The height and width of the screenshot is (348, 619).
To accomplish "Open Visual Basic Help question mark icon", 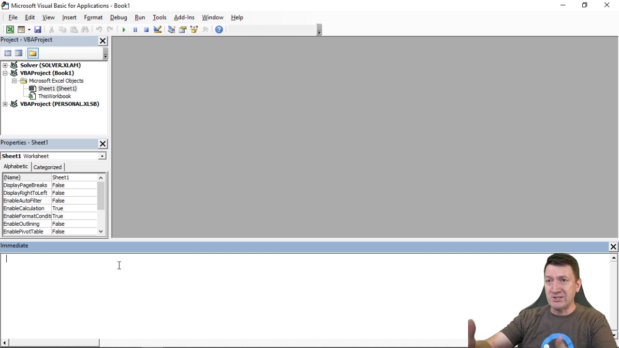I will point(219,29).
